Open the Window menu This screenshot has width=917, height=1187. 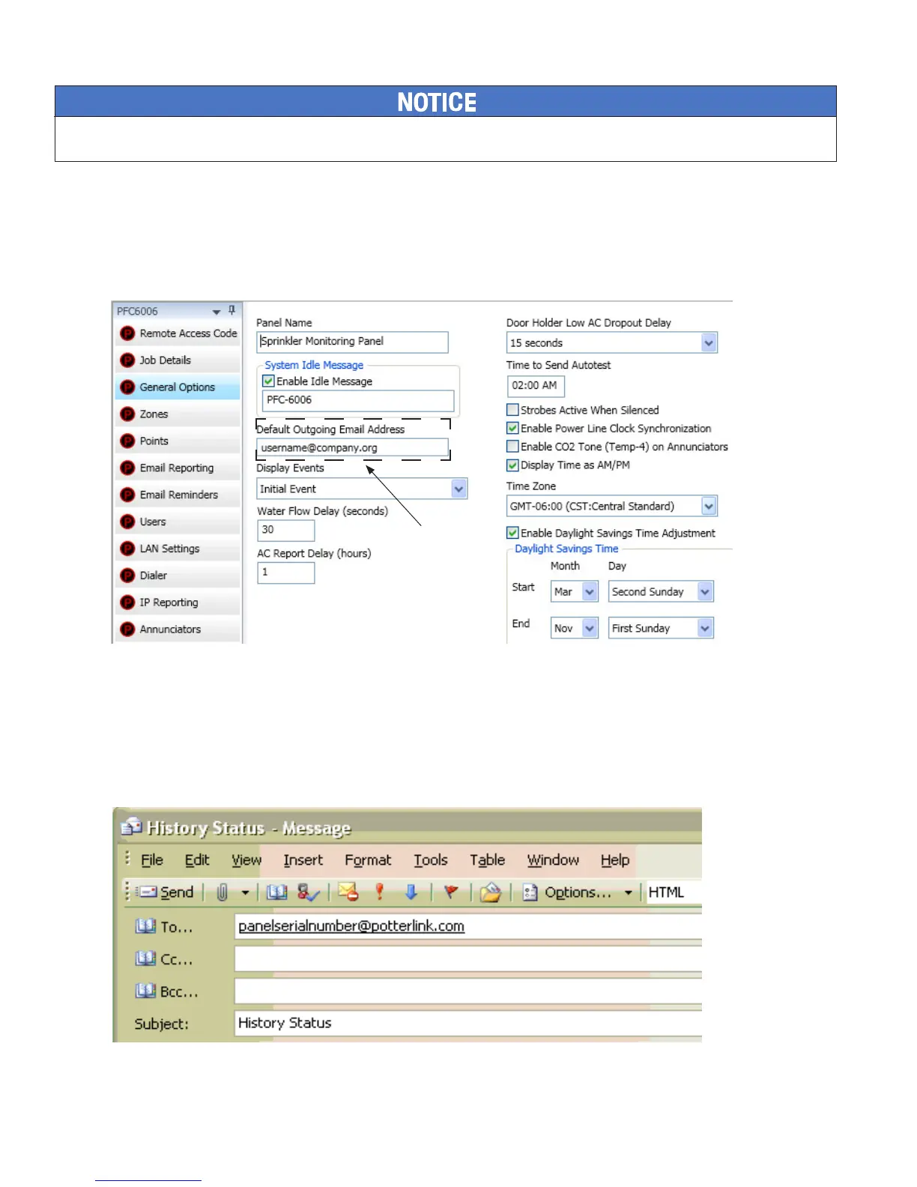[554, 860]
